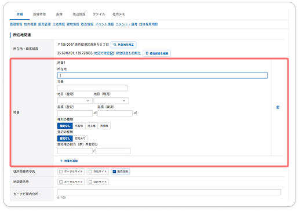Click the カーナビ案内住所 input field
The image size is (299, 211).
click(169, 192)
